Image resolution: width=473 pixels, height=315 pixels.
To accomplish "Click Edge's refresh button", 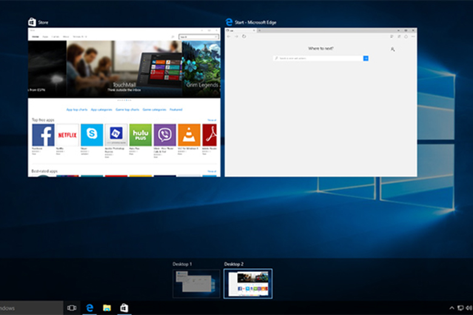I will 244,36.
